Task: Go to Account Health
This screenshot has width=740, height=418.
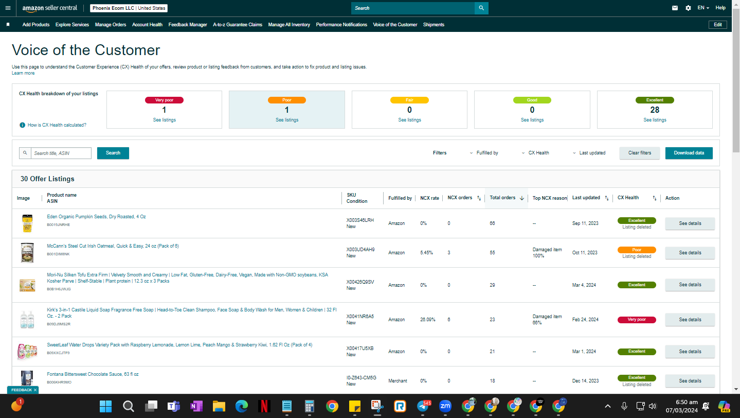Action: [x=147, y=25]
